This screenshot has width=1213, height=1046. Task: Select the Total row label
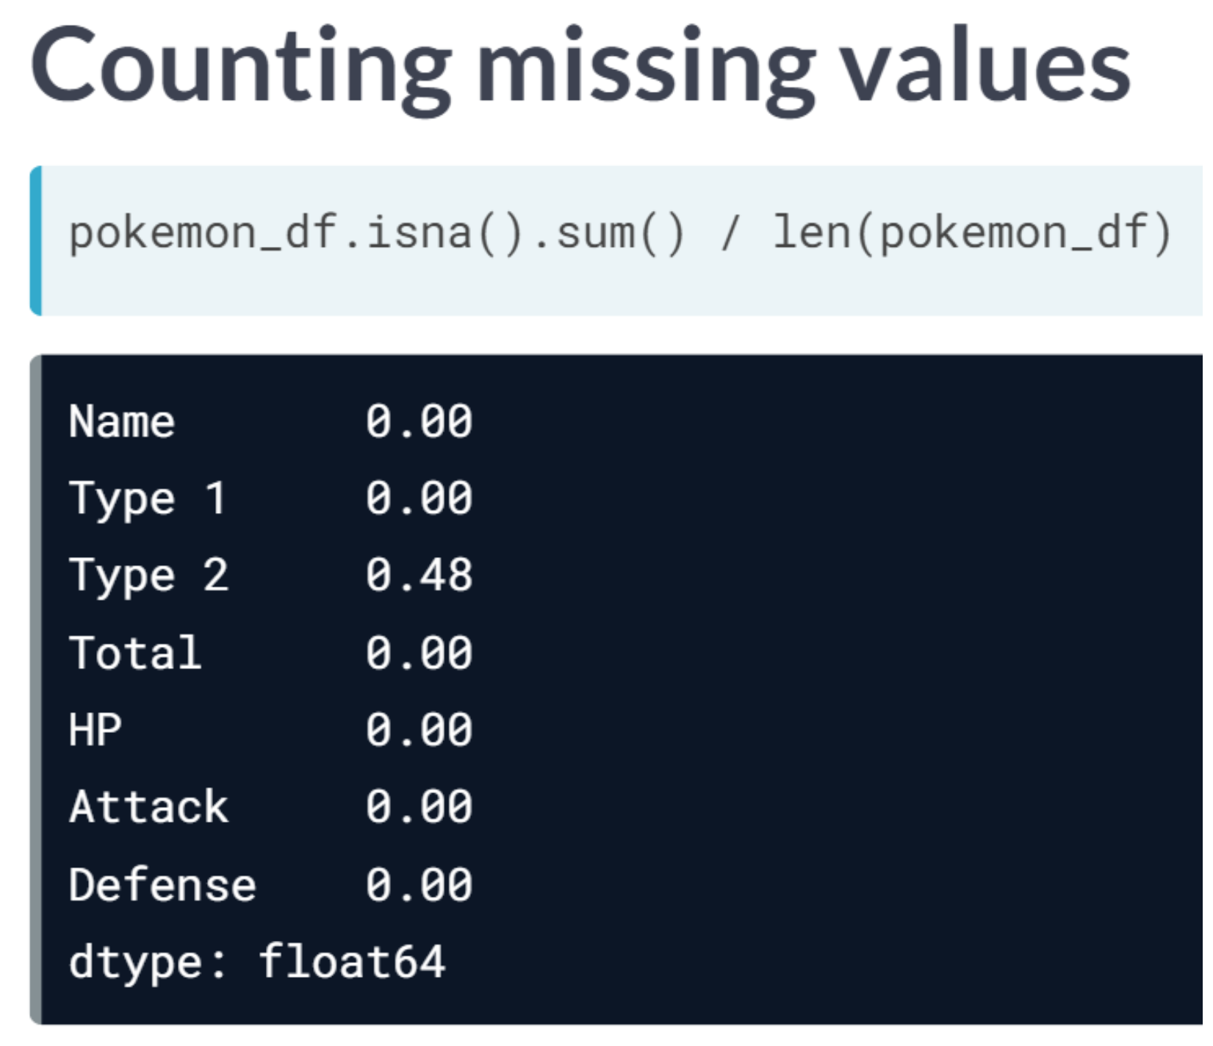tap(135, 653)
